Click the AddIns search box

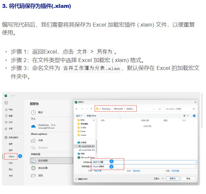pos(180,109)
